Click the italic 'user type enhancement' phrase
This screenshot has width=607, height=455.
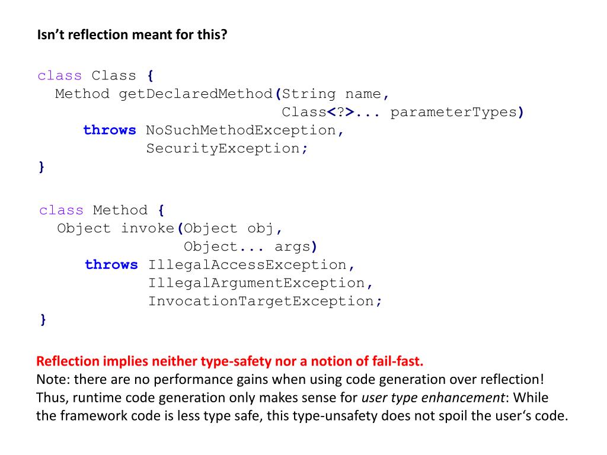[433, 398]
